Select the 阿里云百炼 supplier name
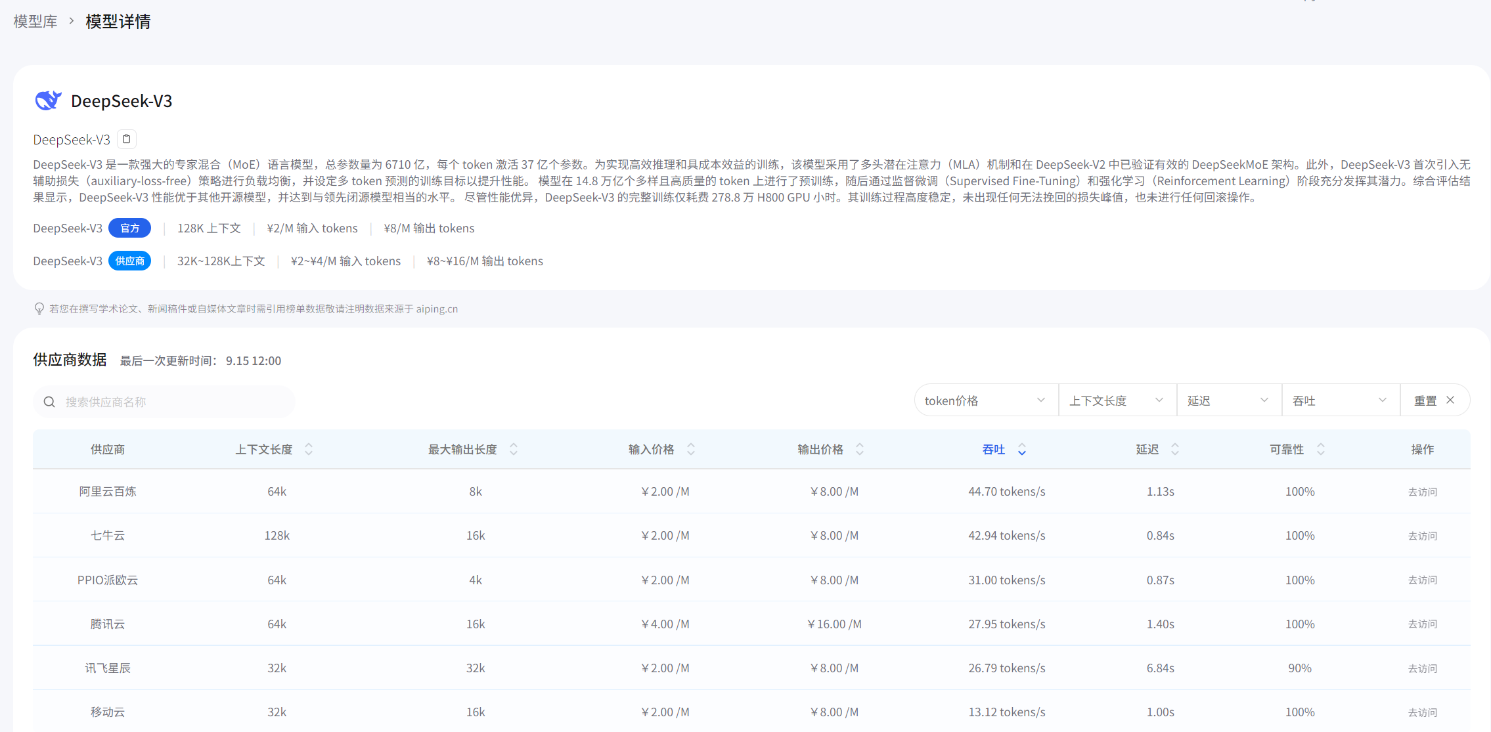This screenshot has height=732, width=1491. [x=108, y=491]
